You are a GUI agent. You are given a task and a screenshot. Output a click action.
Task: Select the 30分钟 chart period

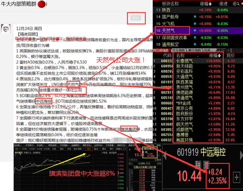click(x=39, y=149)
